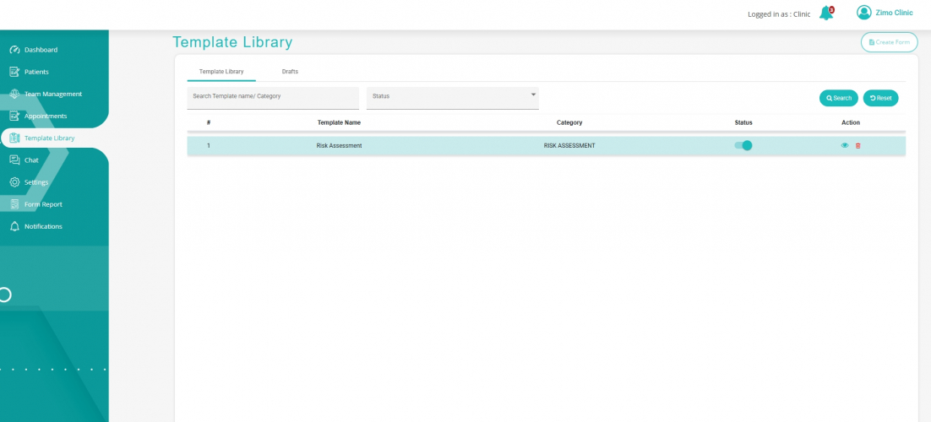This screenshot has height=422, width=931.
Task: Click the Template Name column header
Action: [339, 122]
